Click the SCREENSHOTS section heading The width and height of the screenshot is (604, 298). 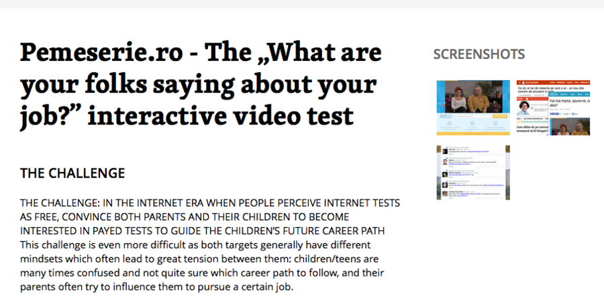coord(479,54)
